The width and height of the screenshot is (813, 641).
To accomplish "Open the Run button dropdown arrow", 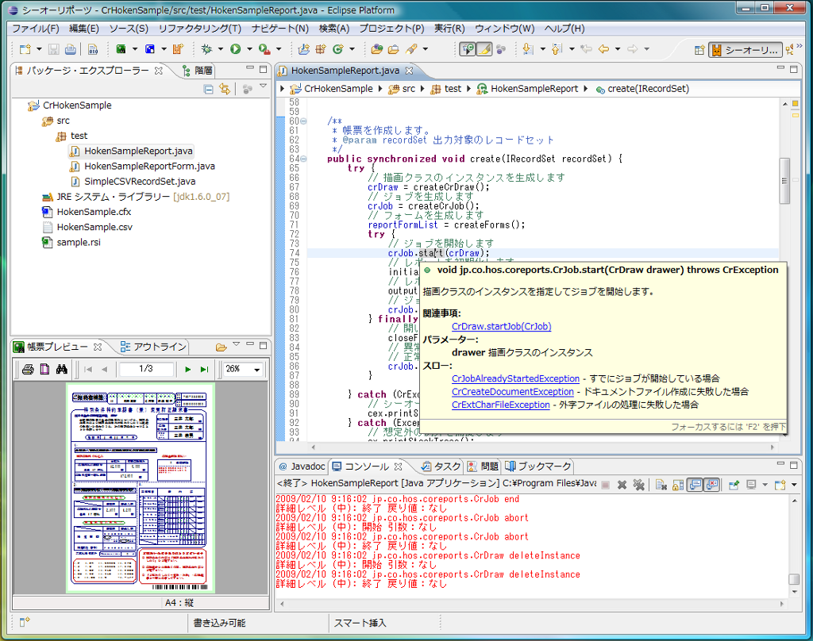I will (249, 49).
